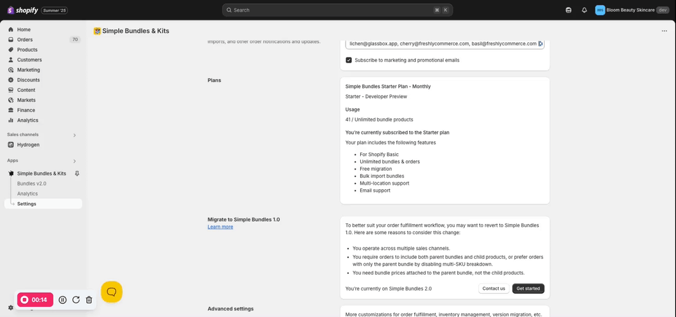Viewport: 676px width, 317px height.
Task: Click the Analytics bar chart icon
Action: pos(11,120)
